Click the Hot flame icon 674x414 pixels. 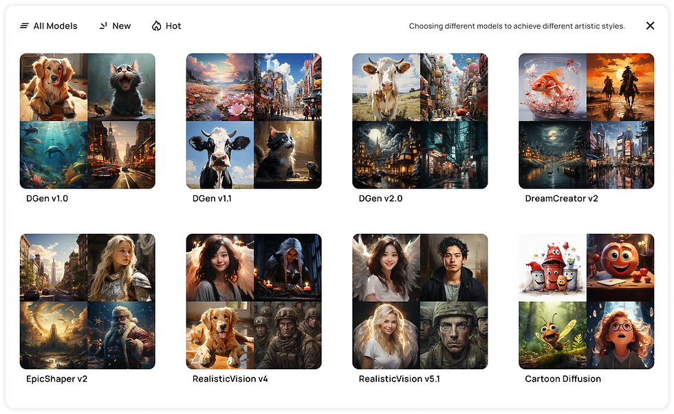click(x=157, y=26)
